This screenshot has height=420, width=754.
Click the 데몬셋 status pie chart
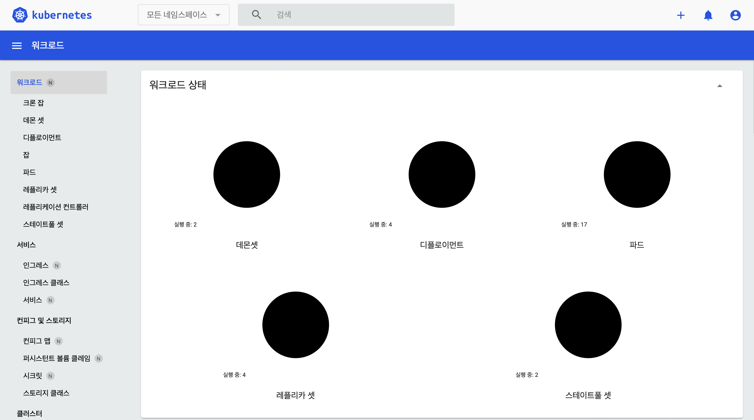pos(247,175)
